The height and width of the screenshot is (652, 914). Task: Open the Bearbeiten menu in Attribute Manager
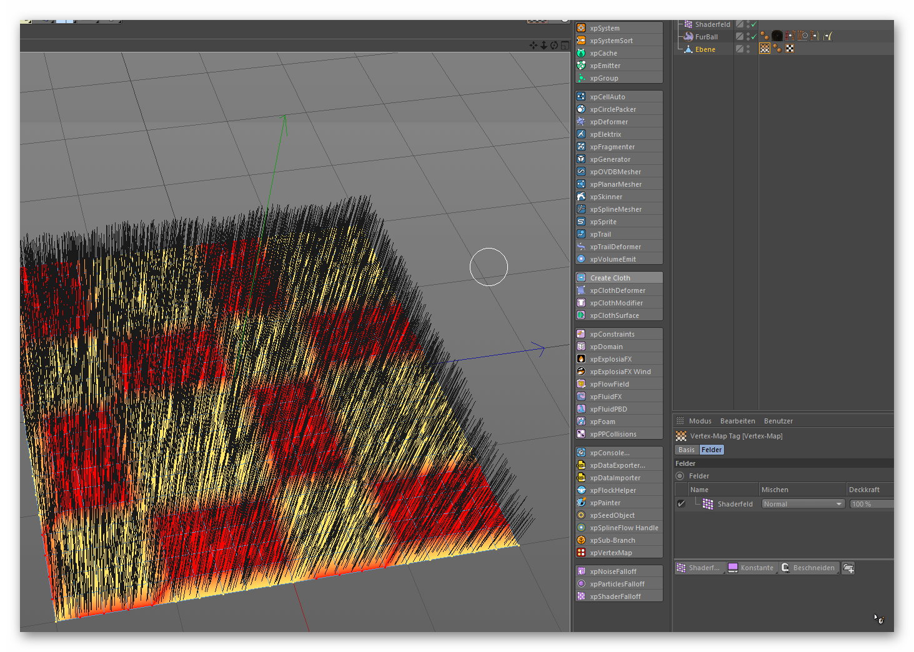[737, 421]
